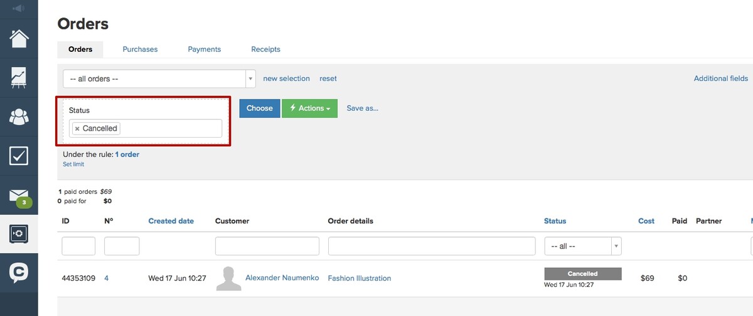Click the $0 paid cell
This screenshot has width=753, height=316.
coord(683,278)
